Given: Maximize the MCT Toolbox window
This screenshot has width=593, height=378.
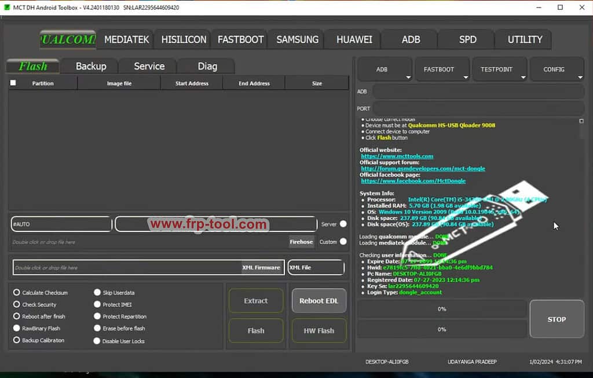Looking at the screenshot, I should [x=560, y=7].
